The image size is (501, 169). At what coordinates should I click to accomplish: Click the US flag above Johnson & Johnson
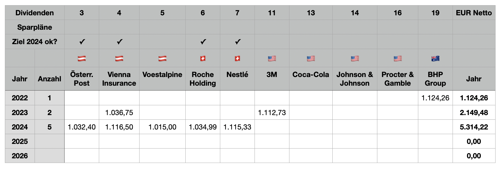coord(355,59)
